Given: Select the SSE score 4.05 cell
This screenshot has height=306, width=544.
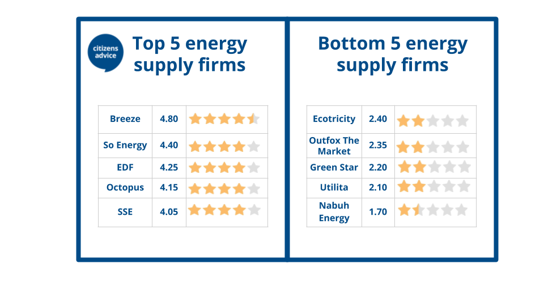Looking at the screenshot, I should point(169,212).
